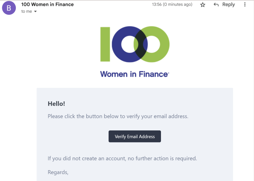Click the "to me" recipient text
The width and height of the screenshot is (254, 181).
click(x=26, y=11)
